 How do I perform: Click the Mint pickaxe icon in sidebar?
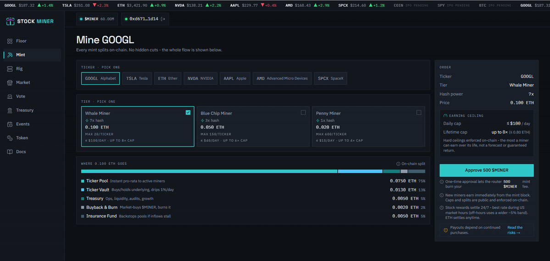tap(10, 55)
